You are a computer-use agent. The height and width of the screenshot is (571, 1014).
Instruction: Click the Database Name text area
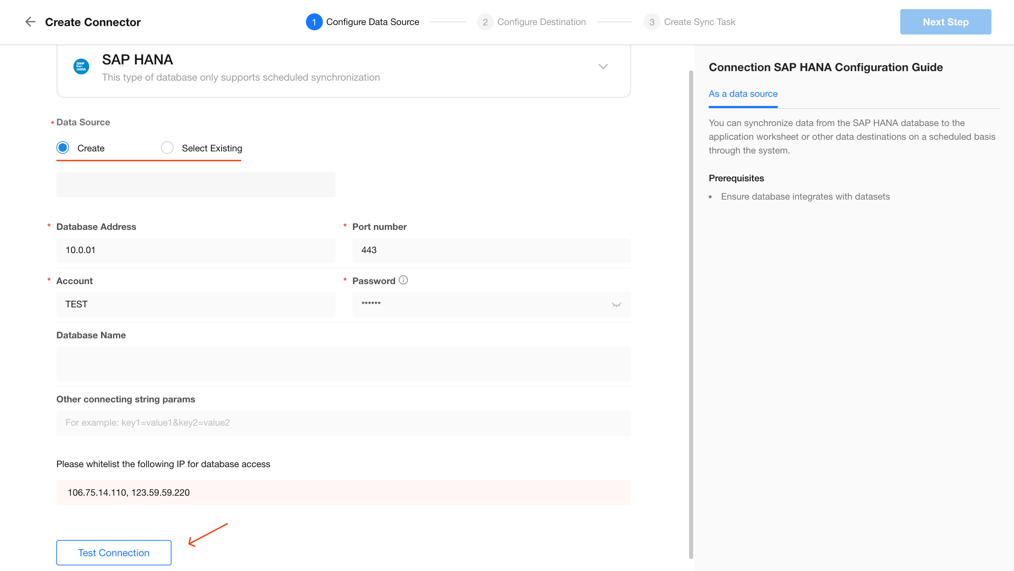click(343, 364)
